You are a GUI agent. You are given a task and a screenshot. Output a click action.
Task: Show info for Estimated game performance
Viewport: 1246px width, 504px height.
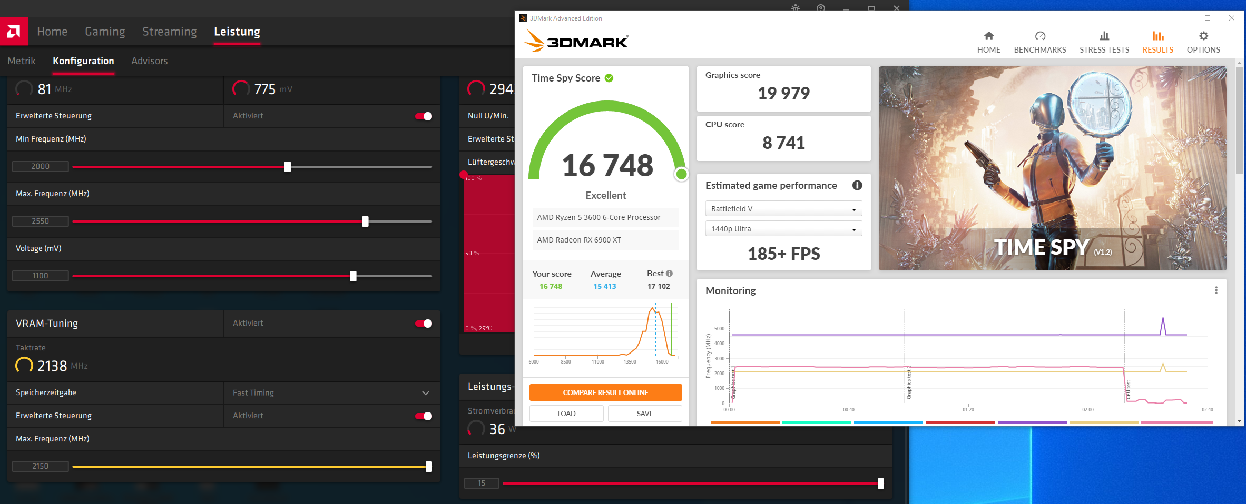tap(857, 185)
